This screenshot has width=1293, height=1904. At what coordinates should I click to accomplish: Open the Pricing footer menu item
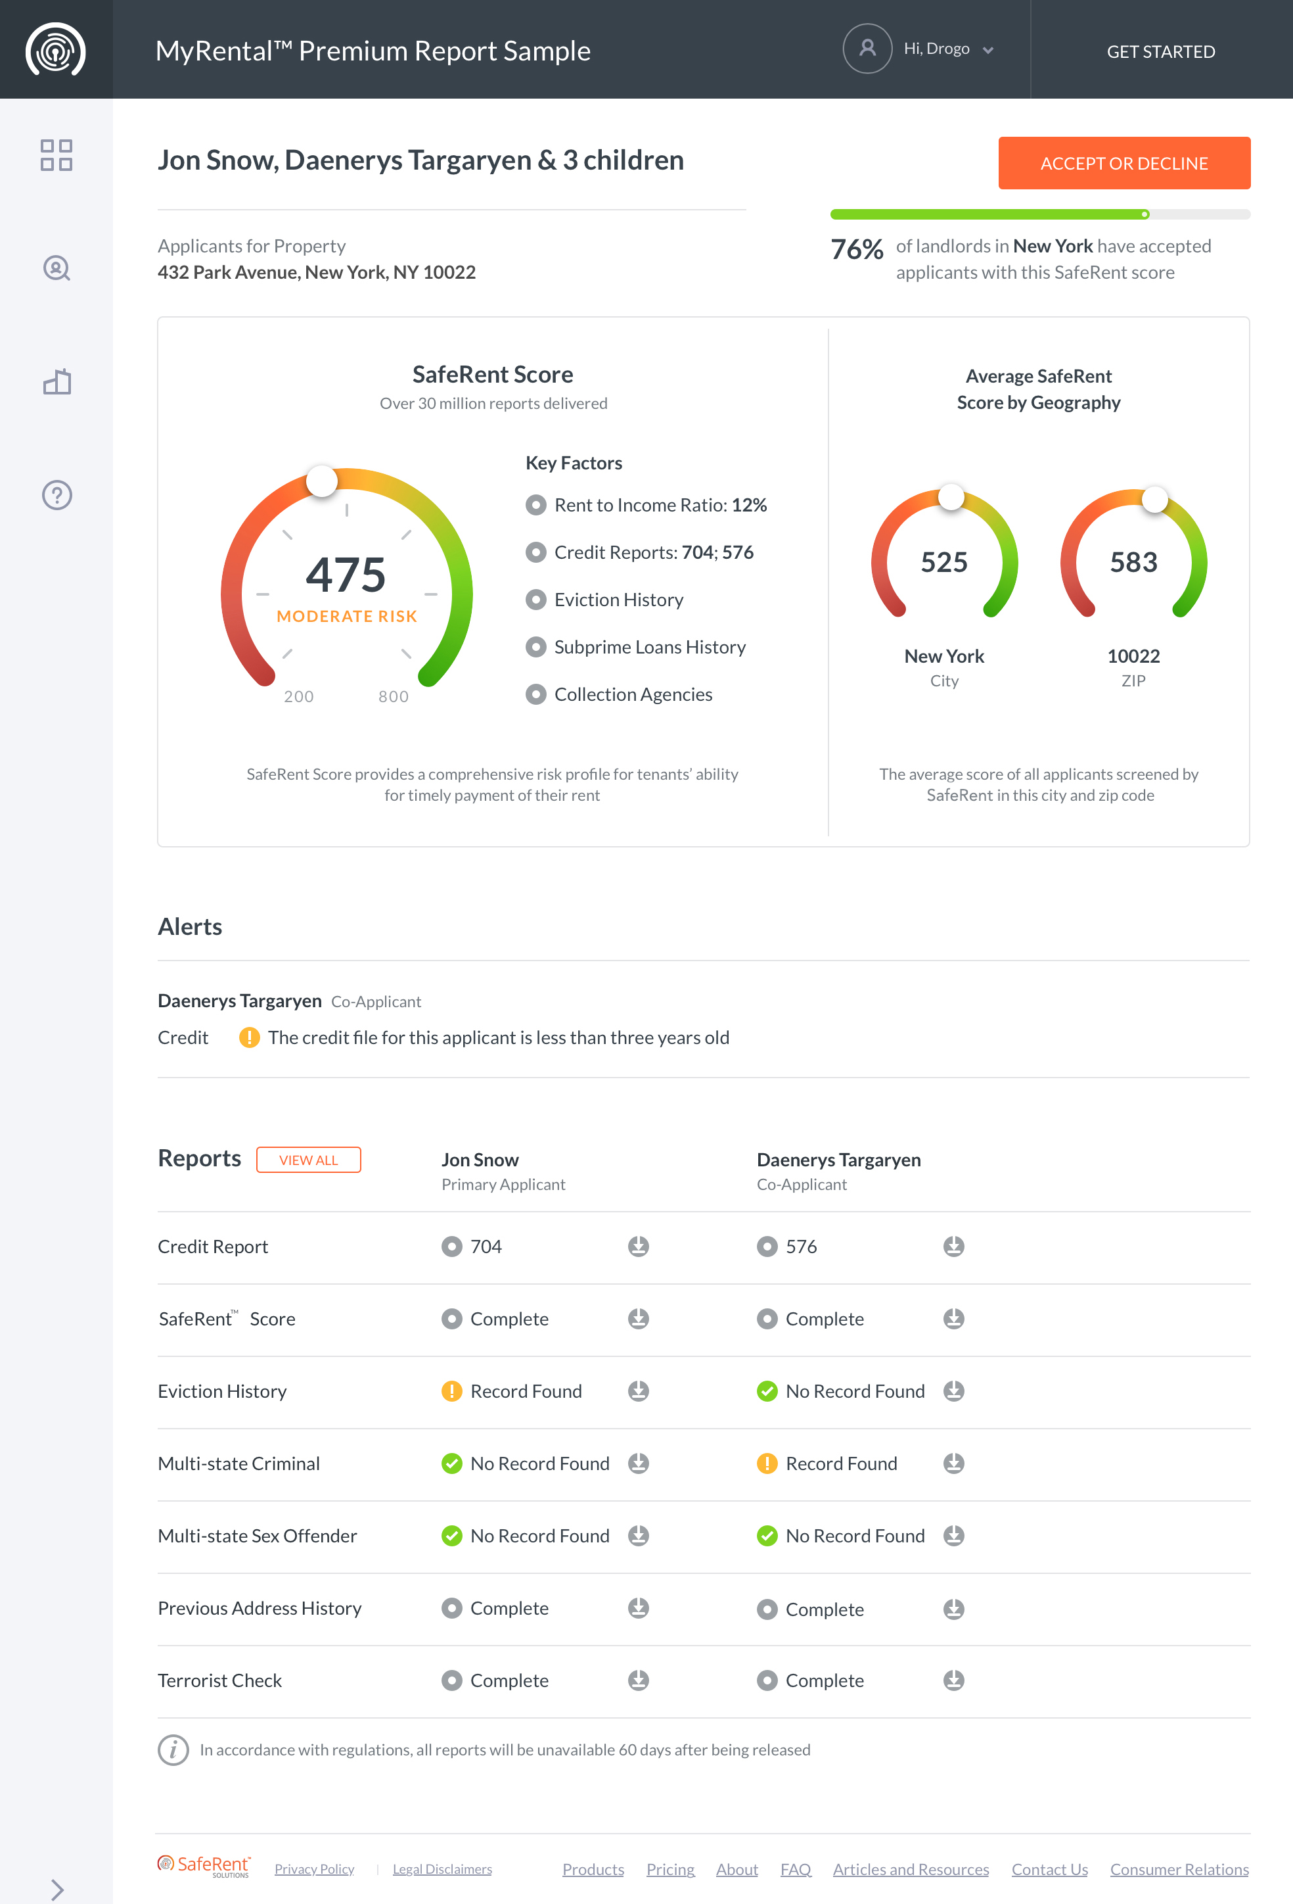pyautogui.click(x=670, y=1868)
